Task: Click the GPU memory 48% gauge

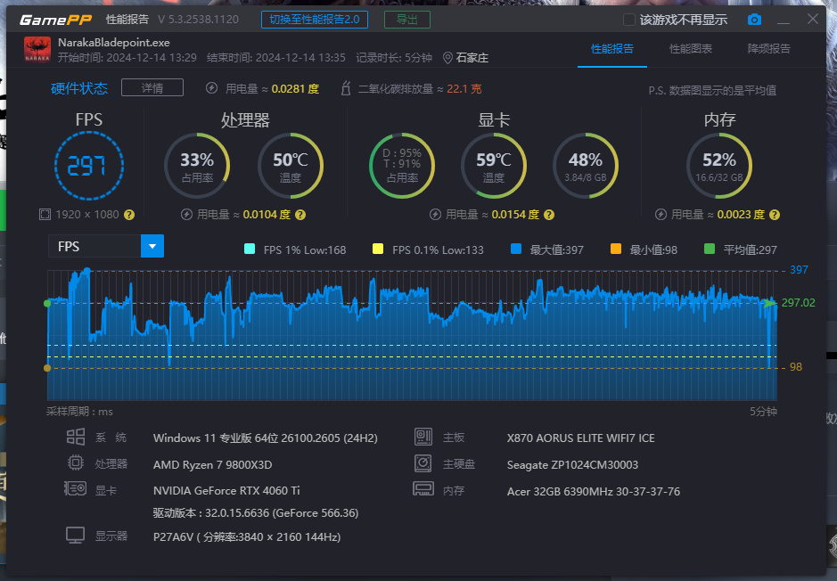Action: (586, 166)
